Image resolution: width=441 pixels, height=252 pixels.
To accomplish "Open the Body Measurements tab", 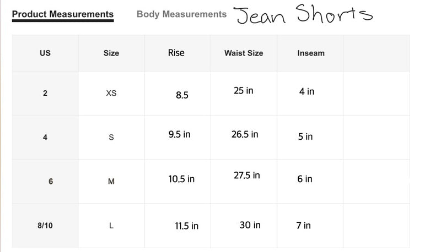I will (x=181, y=14).
